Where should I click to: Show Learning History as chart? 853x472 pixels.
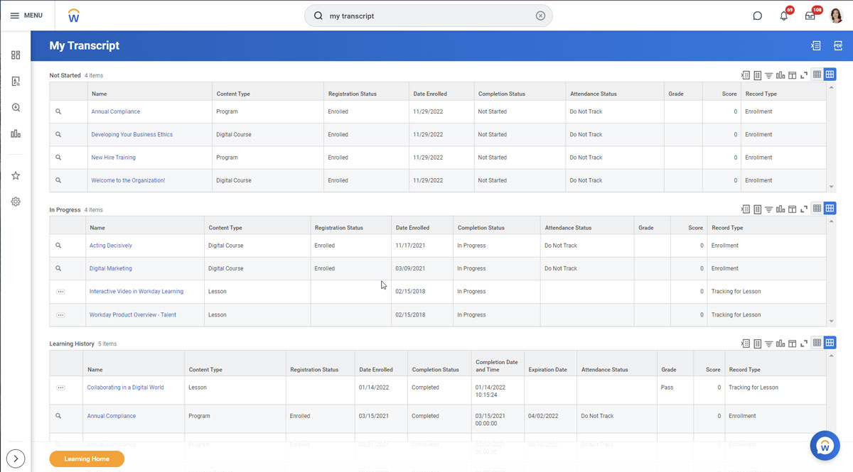pos(780,343)
